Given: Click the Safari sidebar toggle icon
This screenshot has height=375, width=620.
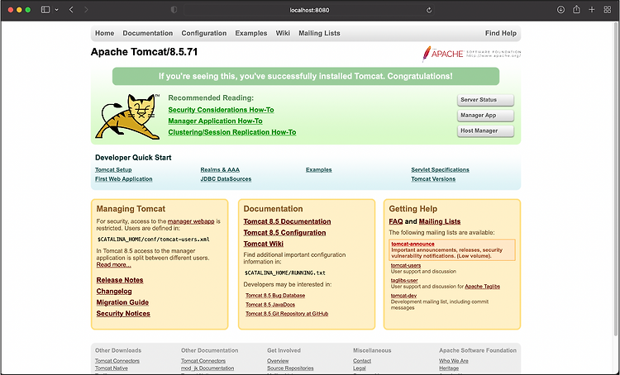Looking at the screenshot, I should 45,10.
